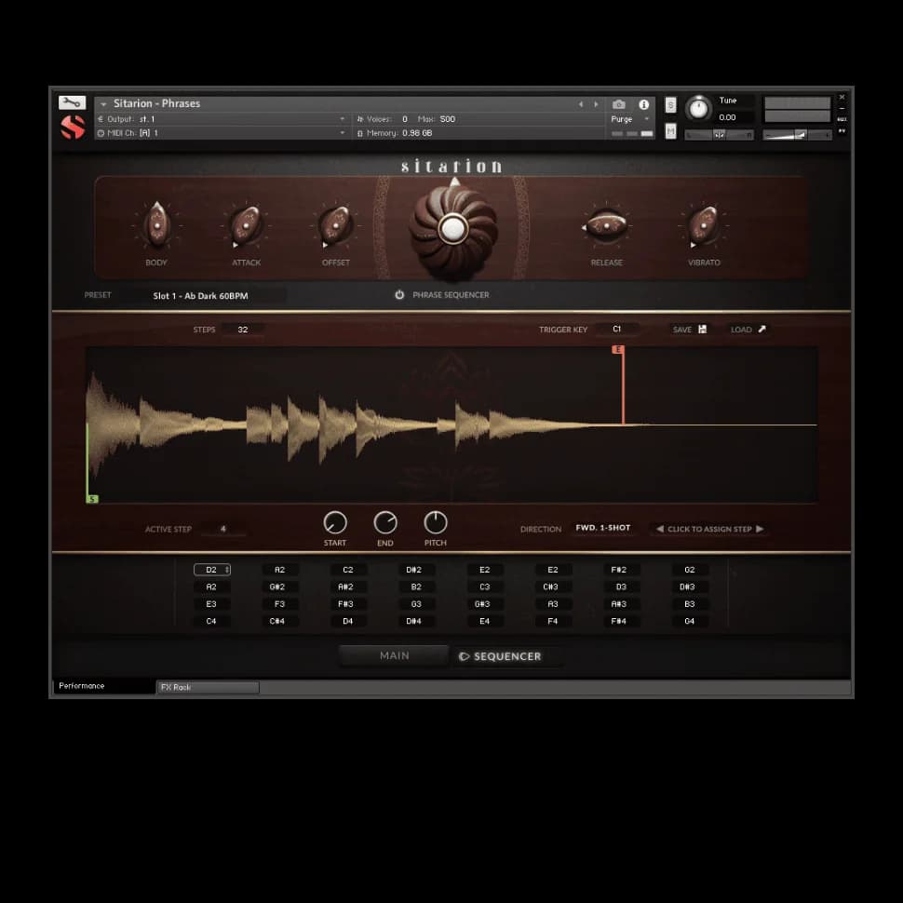Open the Direction FWD. 1-SHOT menu

click(x=602, y=529)
